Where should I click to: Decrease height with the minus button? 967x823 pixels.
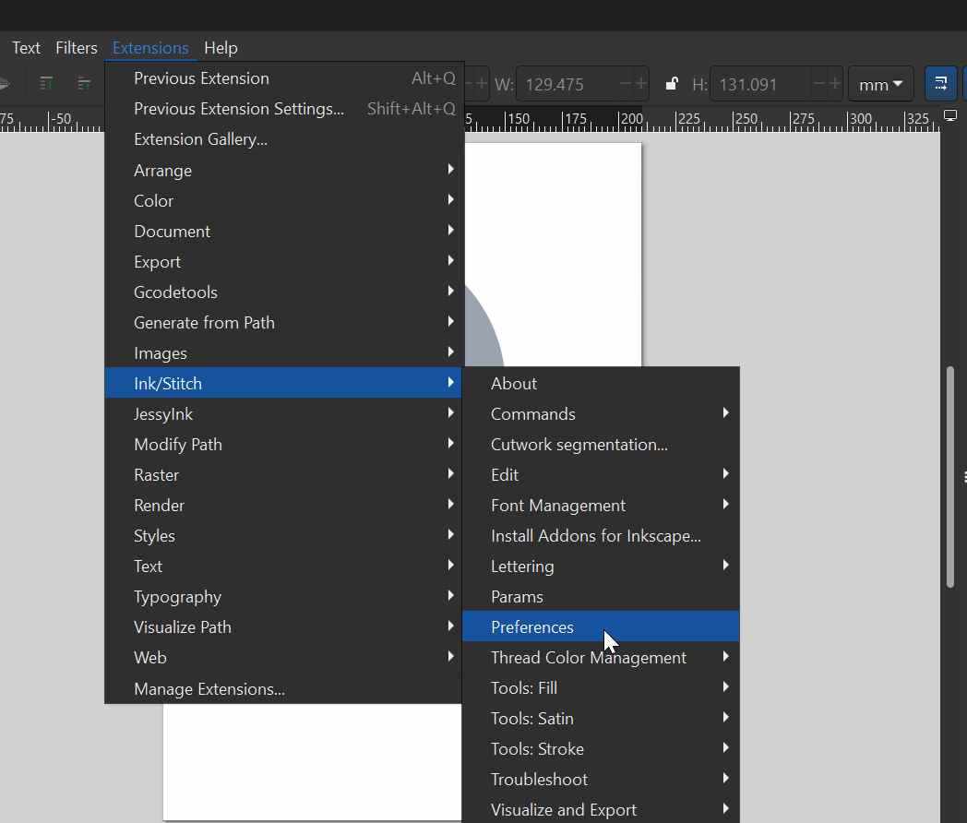(x=819, y=83)
